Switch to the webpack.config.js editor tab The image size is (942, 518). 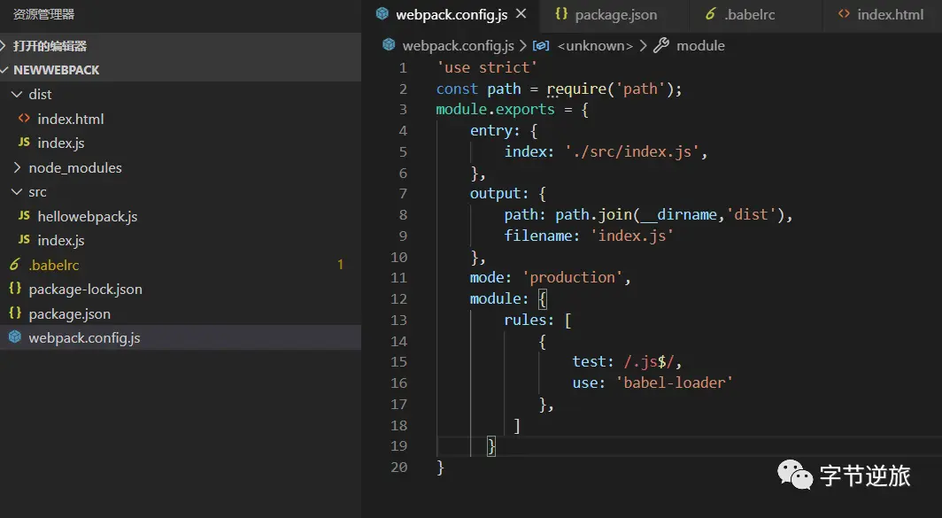click(x=452, y=14)
